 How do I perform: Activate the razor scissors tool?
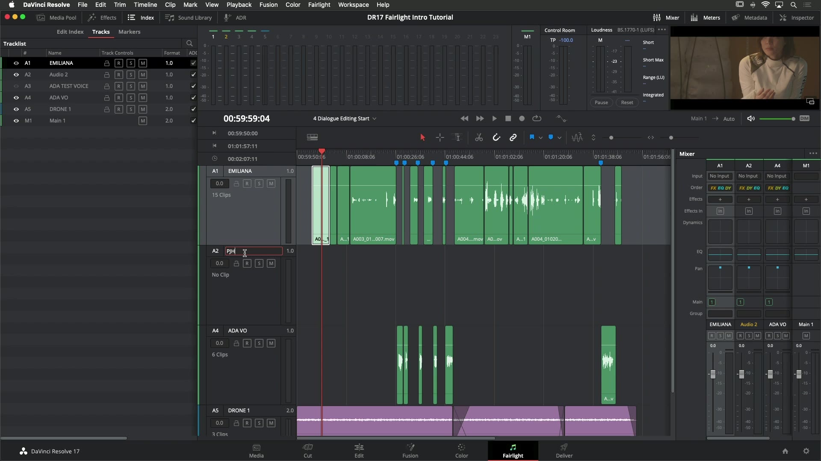click(x=479, y=137)
